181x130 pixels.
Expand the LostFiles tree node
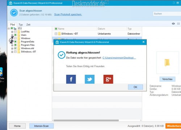pyautogui.click(x=12, y=32)
